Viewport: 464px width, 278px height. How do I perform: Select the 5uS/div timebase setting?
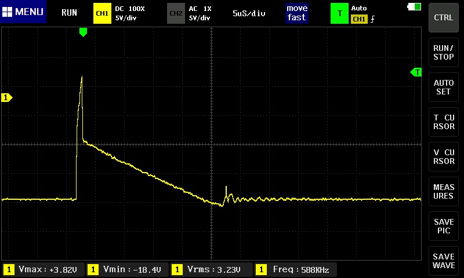249,13
